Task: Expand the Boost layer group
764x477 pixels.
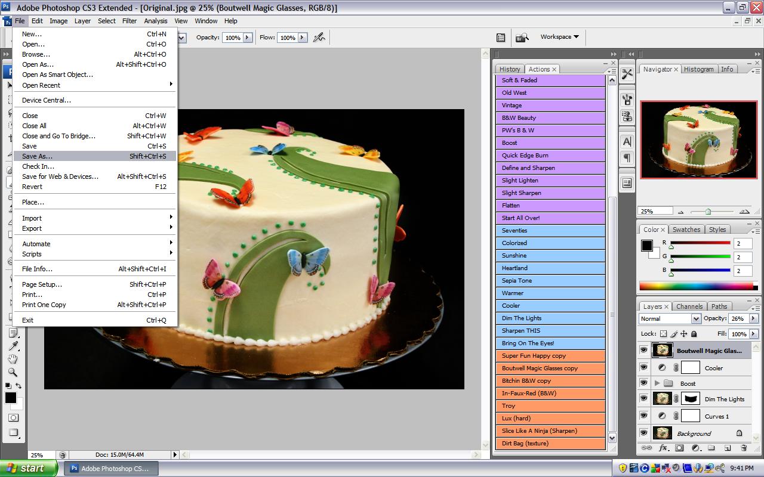Action: click(657, 383)
